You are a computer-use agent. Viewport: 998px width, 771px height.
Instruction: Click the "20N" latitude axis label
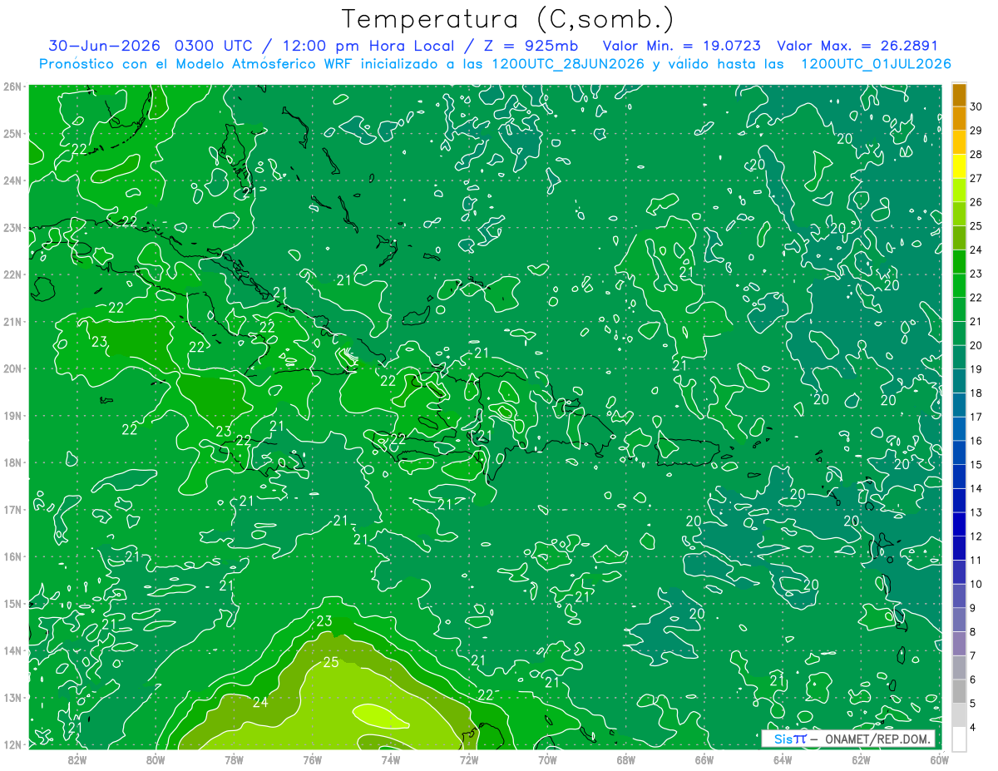(12, 368)
